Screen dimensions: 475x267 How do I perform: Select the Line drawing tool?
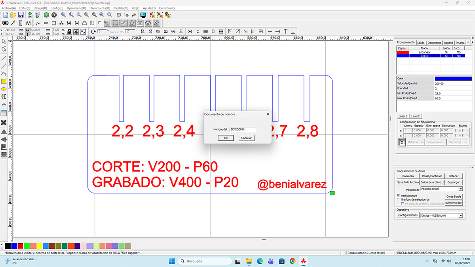coord(4,58)
